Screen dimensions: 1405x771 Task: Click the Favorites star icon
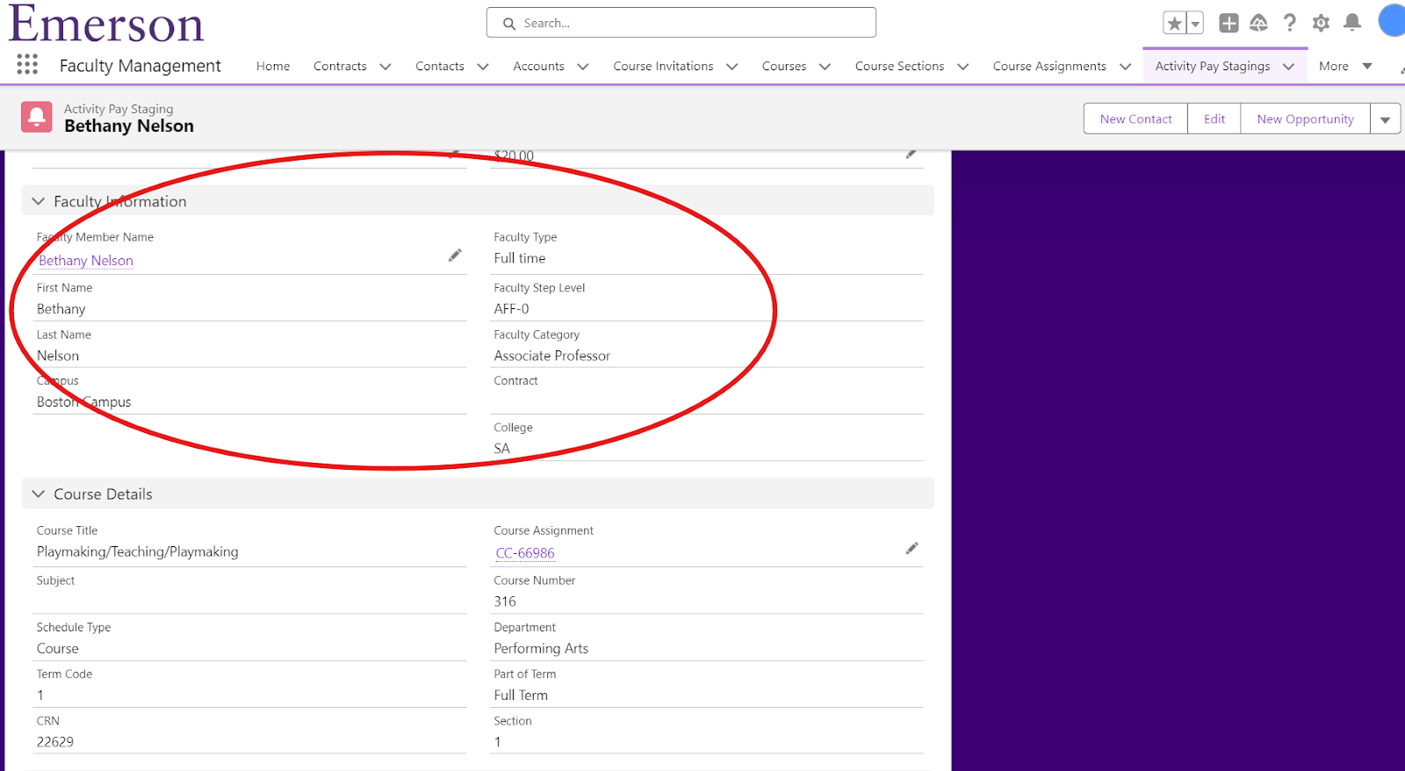click(1174, 24)
